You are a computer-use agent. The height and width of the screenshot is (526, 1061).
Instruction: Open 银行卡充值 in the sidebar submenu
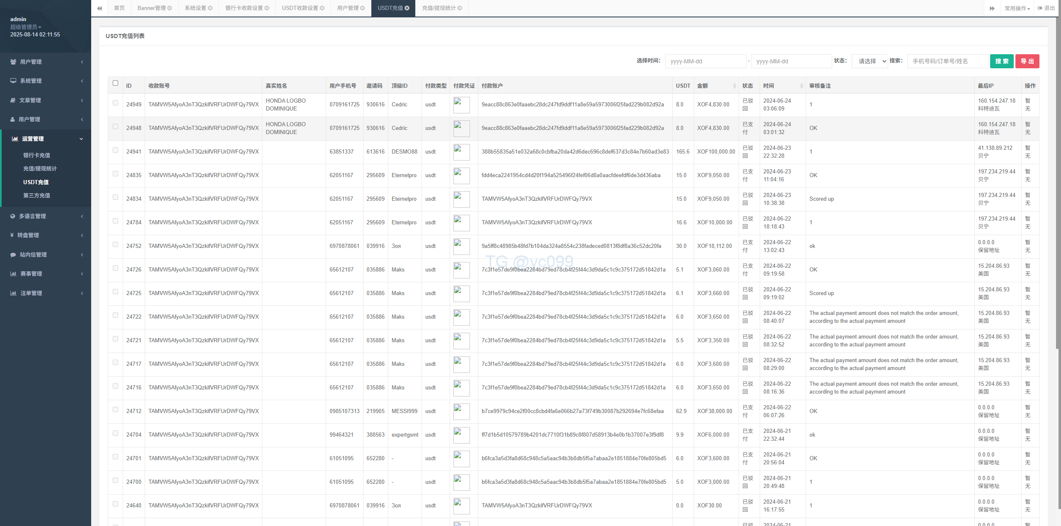tap(36, 155)
